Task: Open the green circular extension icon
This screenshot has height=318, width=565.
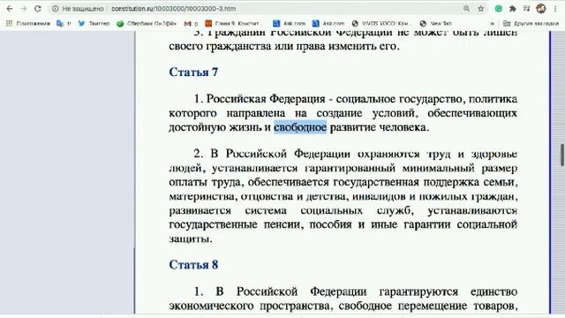Action: tap(498, 9)
